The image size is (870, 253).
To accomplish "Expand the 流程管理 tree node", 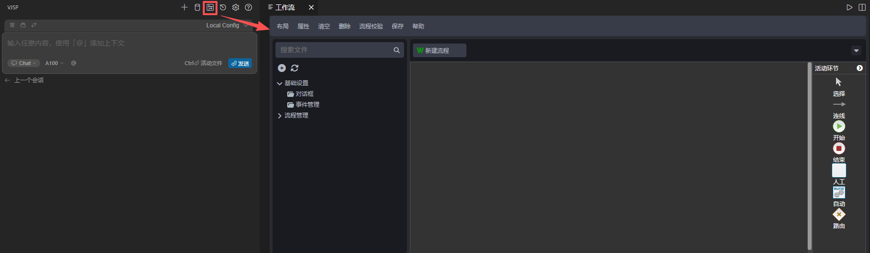I will (280, 115).
